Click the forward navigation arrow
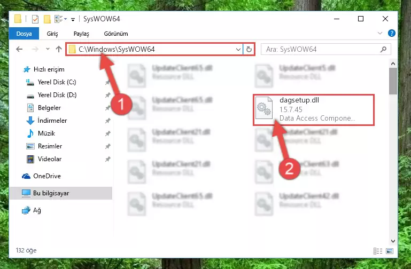The image size is (411, 269). tap(35, 49)
